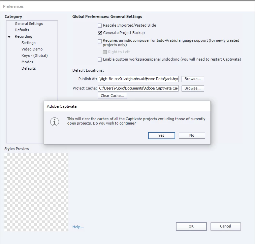255x244 pixels.
Task: Click the info icon in the dialog
Action: tap(55, 122)
